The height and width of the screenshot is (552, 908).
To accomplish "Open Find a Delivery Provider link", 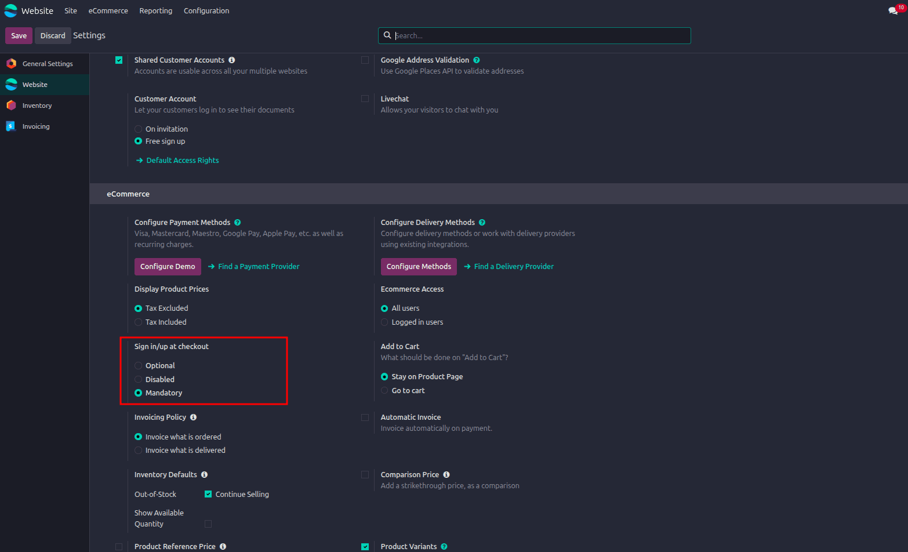I will click(509, 266).
